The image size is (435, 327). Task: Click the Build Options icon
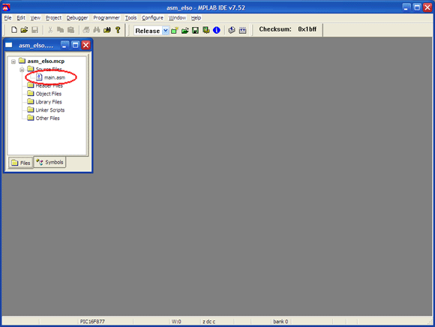coord(205,30)
